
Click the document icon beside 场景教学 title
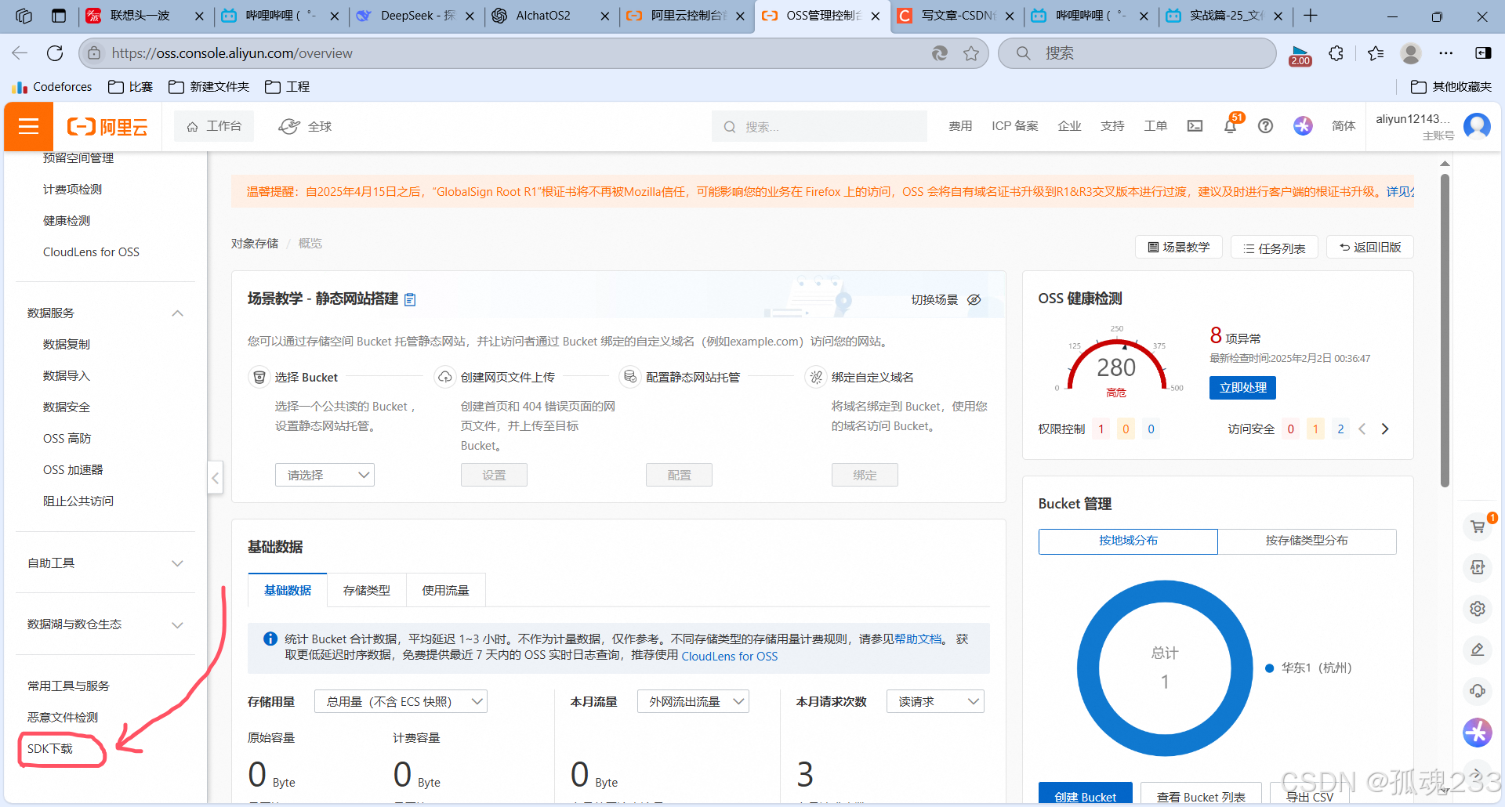tap(410, 299)
